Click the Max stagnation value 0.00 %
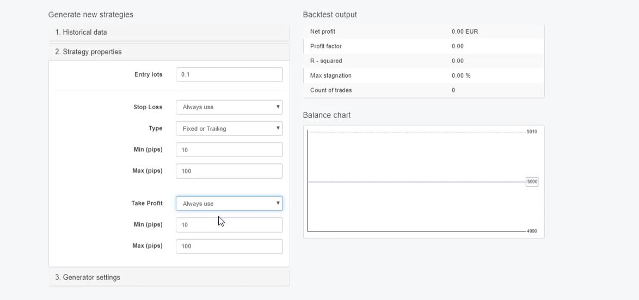The image size is (639, 300). pyautogui.click(x=461, y=76)
